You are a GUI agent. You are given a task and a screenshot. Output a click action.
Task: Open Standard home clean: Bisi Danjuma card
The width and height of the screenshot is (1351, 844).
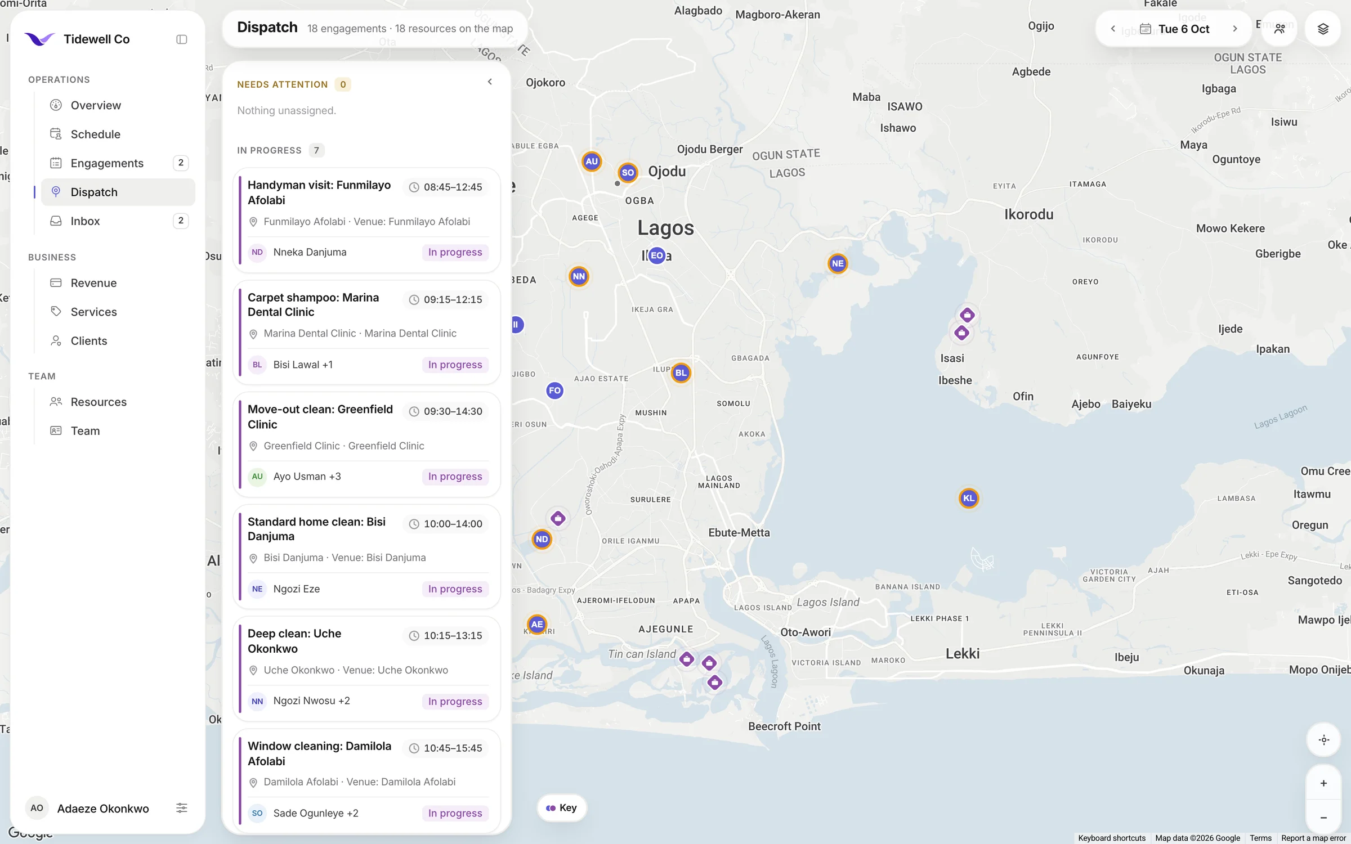point(366,556)
